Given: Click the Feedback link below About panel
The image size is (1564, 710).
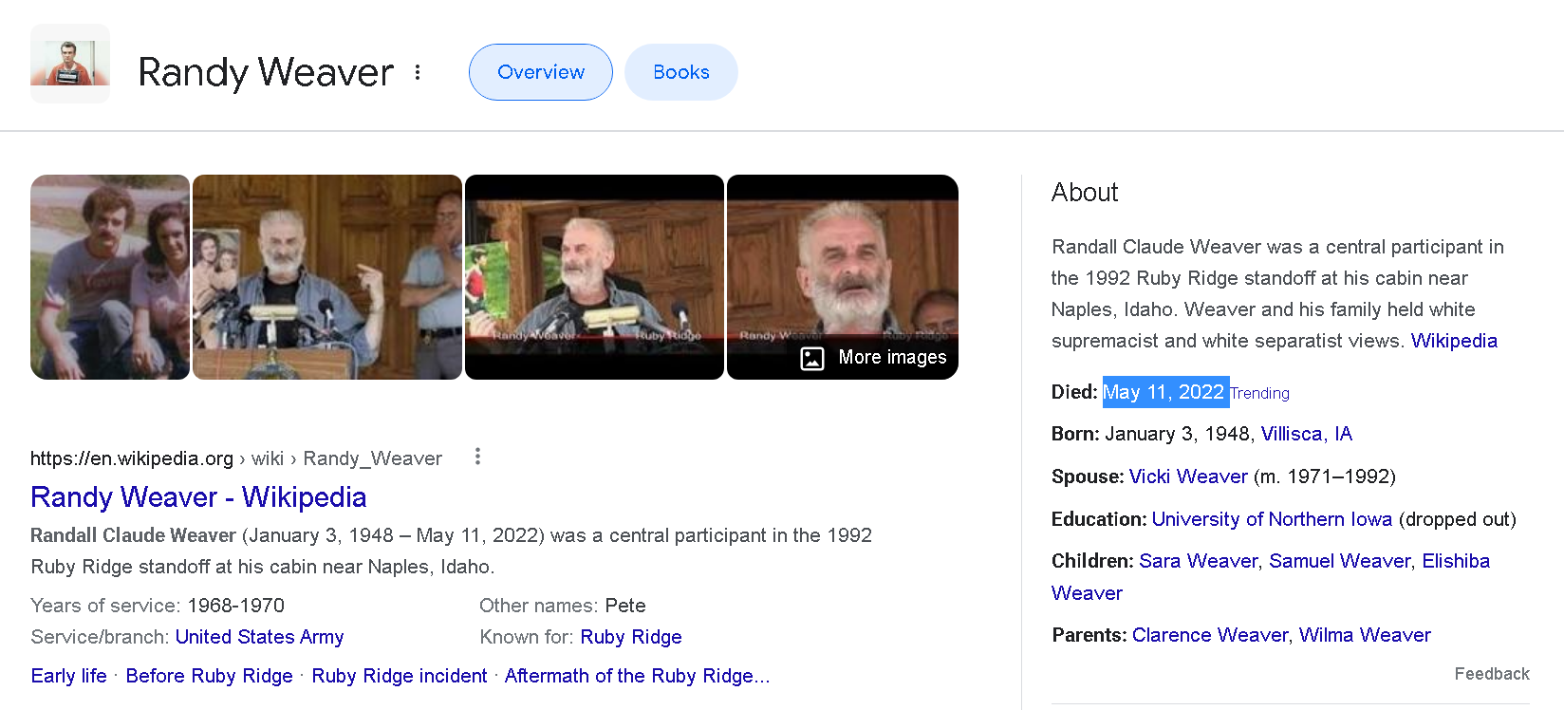Looking at the screenshot, I should [x=1492, y=674].
